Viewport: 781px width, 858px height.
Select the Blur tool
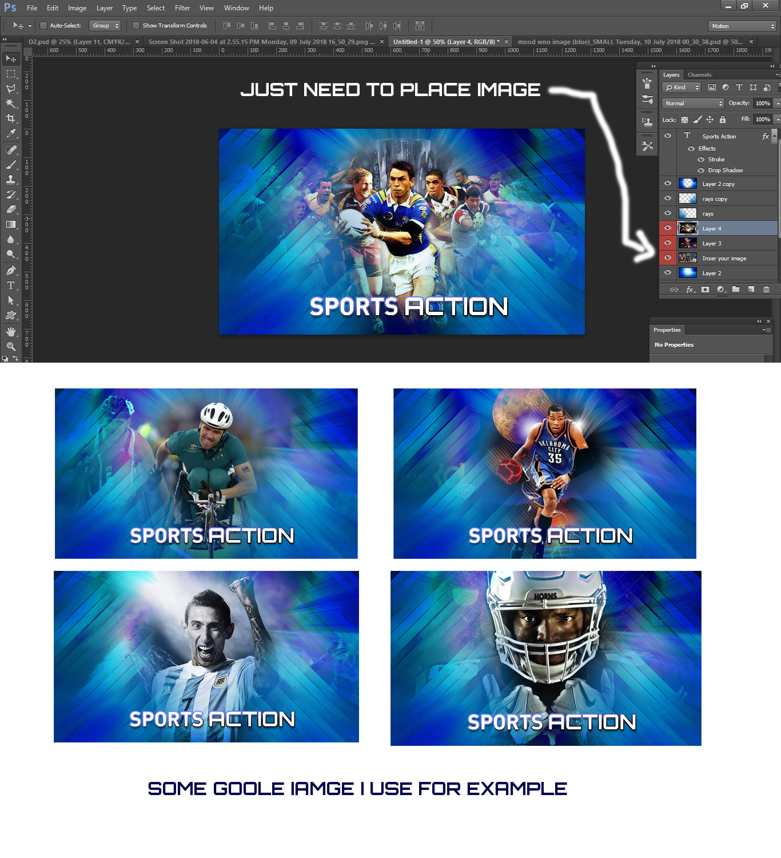coord(11,239)
